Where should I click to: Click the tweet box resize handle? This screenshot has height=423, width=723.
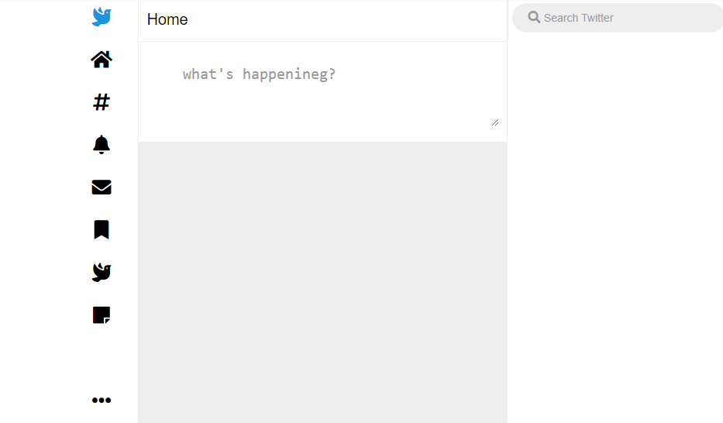click(x=495, y=122)
